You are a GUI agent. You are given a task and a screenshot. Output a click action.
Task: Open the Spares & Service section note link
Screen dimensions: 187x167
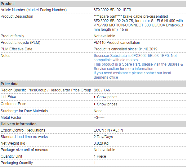point(138,67)
